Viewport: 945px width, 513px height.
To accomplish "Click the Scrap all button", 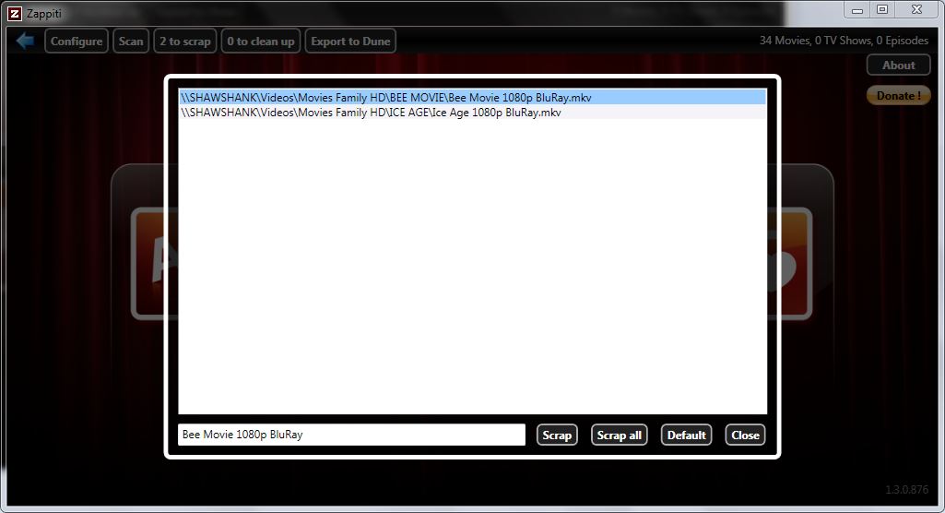I will pos(619,435).
